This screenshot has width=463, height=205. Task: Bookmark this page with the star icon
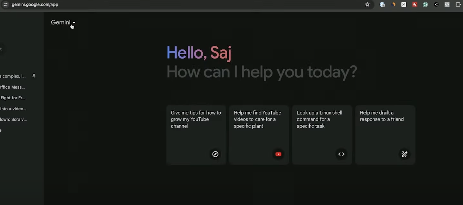pos(367,5)
